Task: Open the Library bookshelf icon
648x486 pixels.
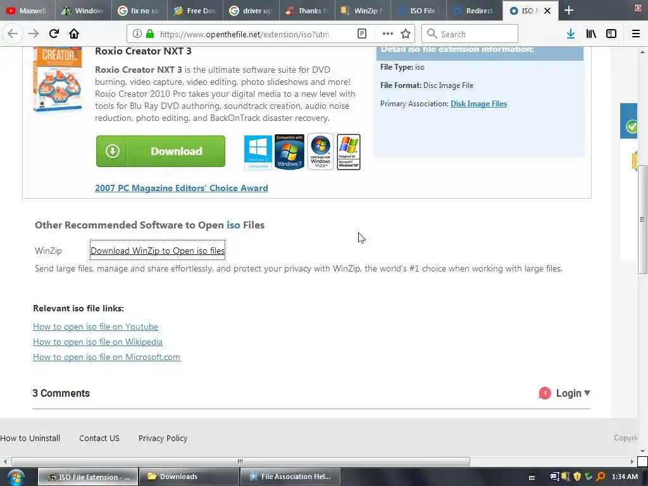Action: click(x=591, y=34)
